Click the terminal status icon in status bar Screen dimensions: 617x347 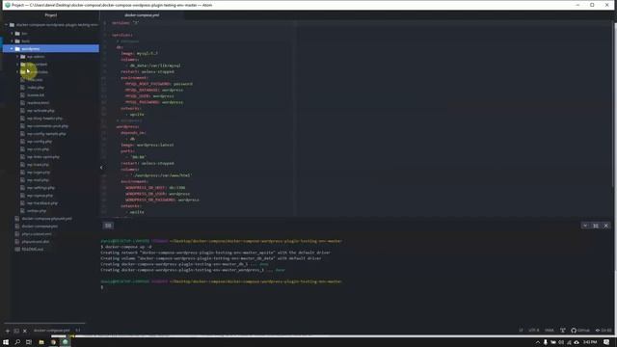pyautogui.click(x=16, y=331)
